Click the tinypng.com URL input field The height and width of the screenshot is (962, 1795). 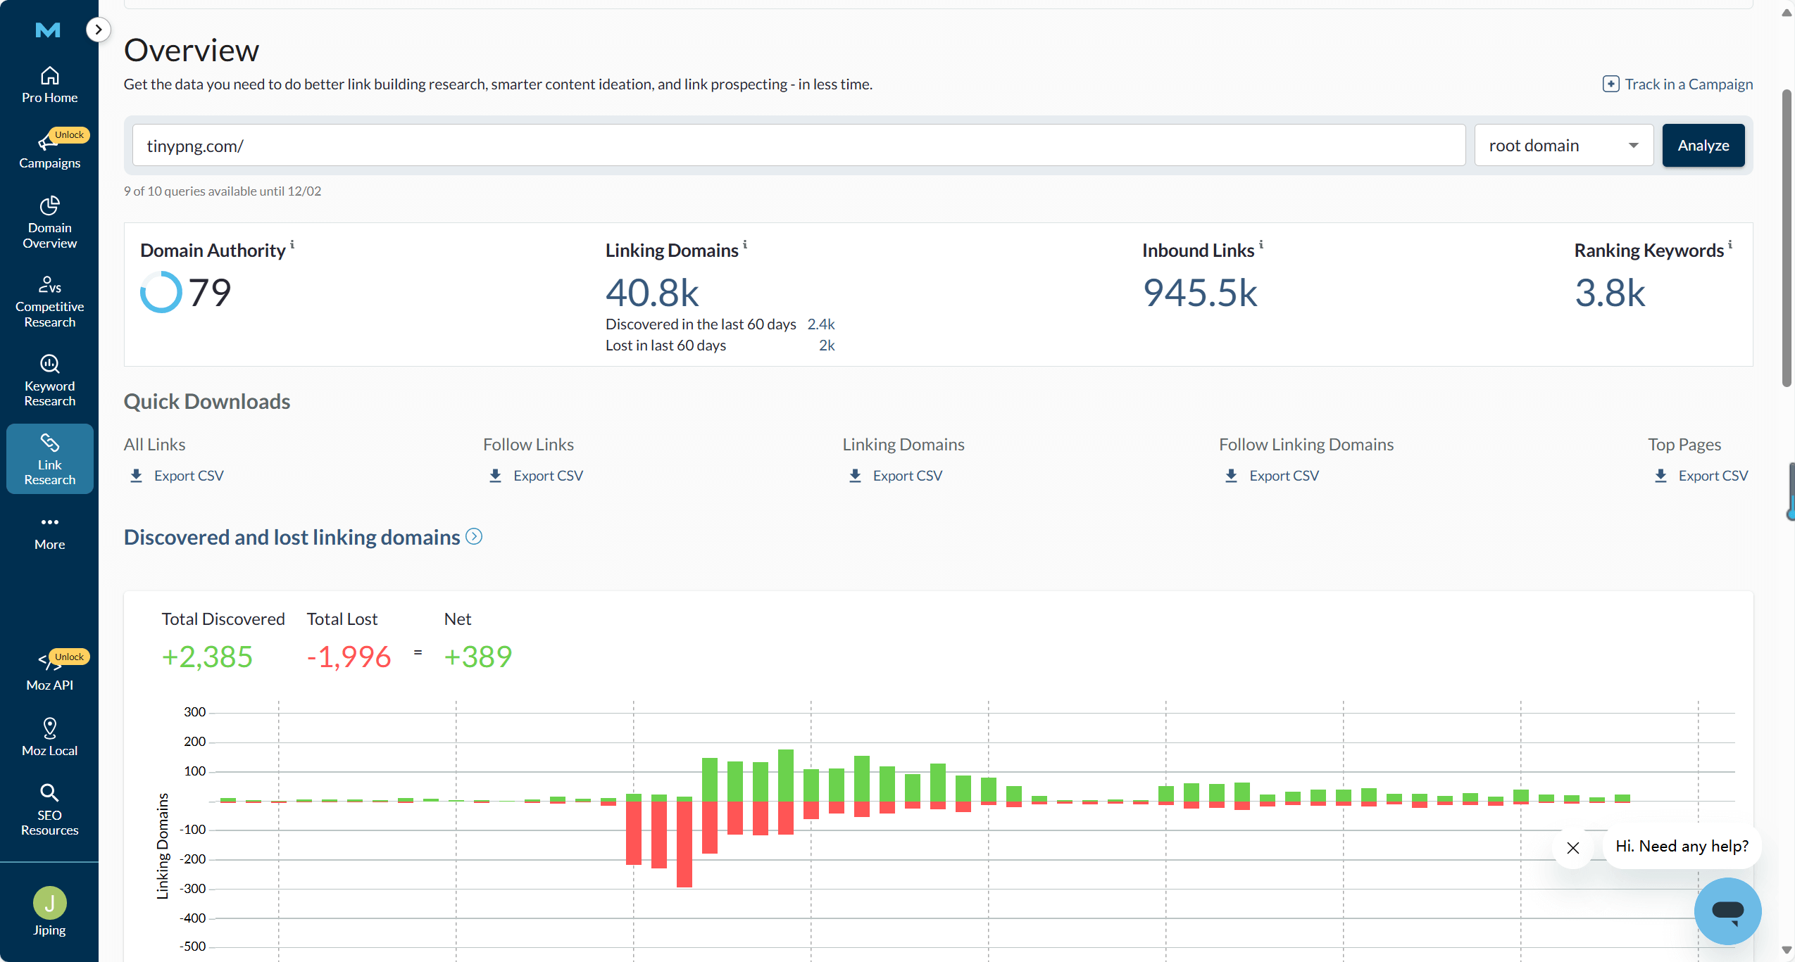pos(799,146)
